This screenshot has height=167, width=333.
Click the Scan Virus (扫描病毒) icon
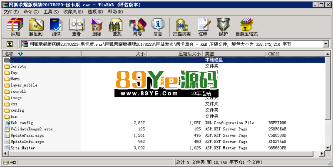pyautogui.click(x=182, y=27)
